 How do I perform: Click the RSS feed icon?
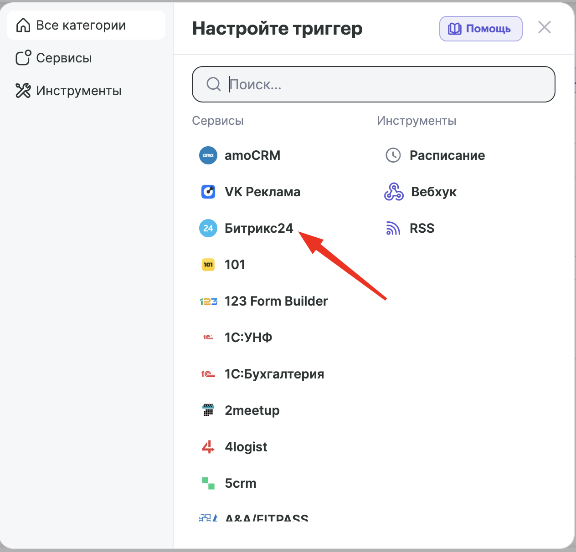393,228
